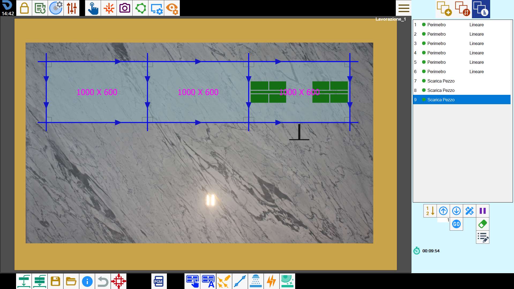Click the padlock lock icon
Screen dimensions: 514x289
24,8
